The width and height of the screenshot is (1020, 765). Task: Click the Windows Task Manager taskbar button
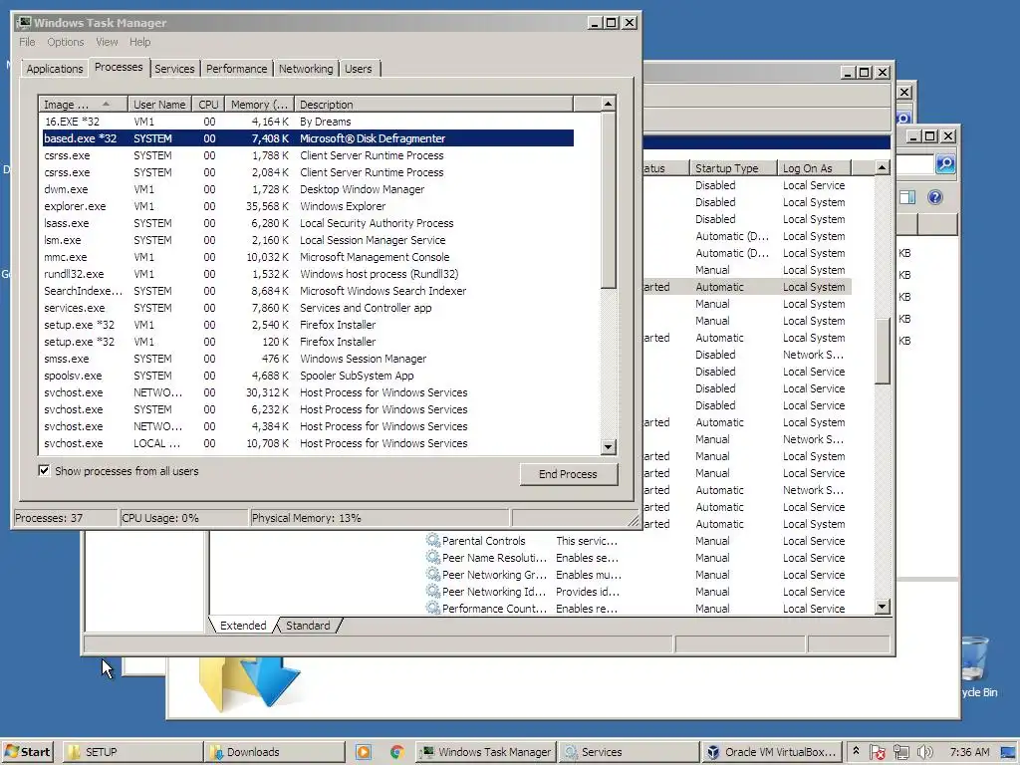(486, 752)
